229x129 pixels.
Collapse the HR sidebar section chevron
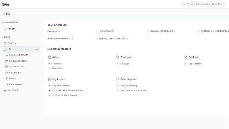pos(37,49)
